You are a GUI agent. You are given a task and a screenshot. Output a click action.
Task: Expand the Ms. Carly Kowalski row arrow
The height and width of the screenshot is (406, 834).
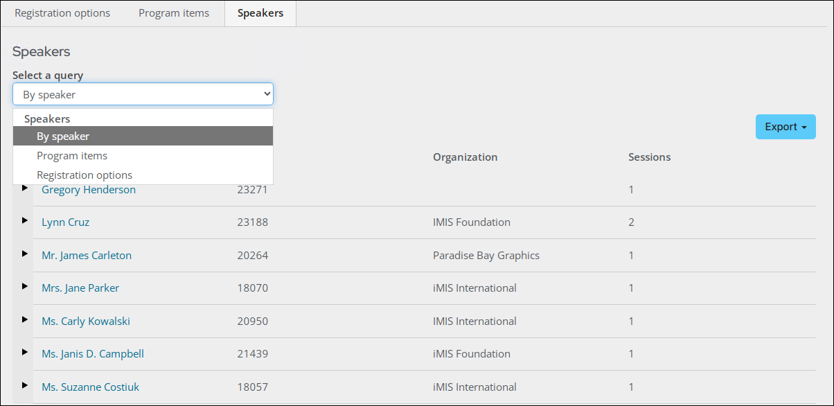[25, 319]
